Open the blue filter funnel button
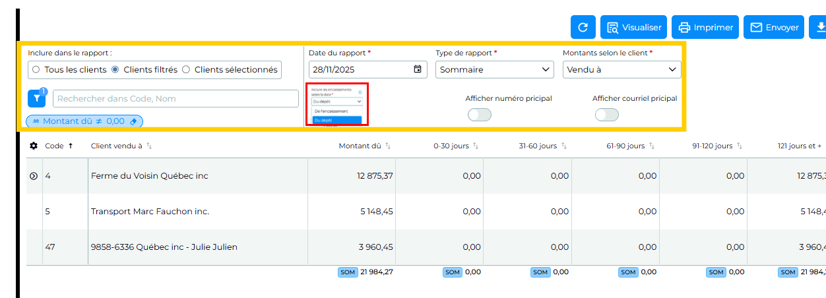 click(37, 98)
